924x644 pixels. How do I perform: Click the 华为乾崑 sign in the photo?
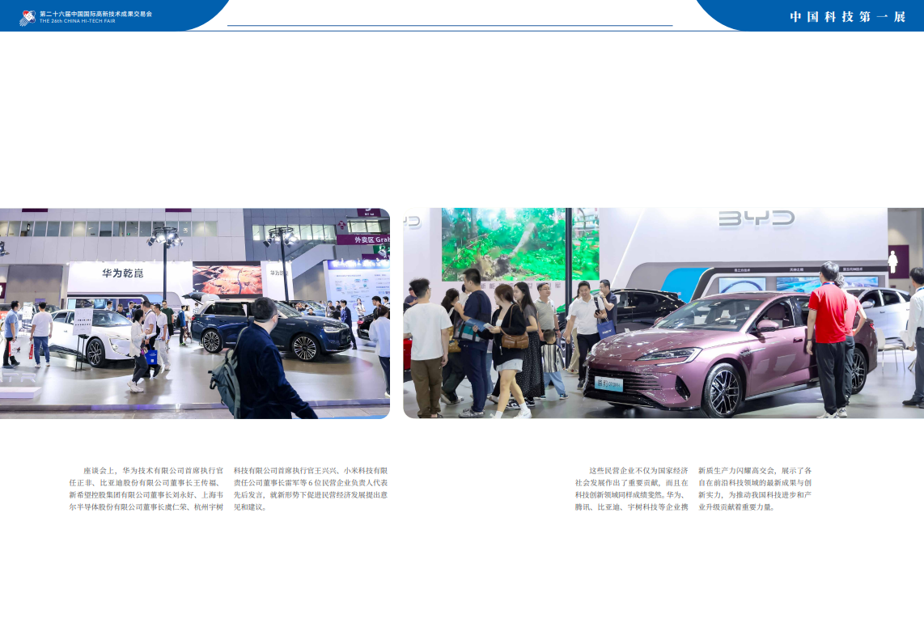click(x=122, y=273)
